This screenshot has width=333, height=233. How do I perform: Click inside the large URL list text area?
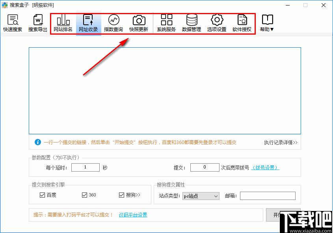[x=165, y=91]
